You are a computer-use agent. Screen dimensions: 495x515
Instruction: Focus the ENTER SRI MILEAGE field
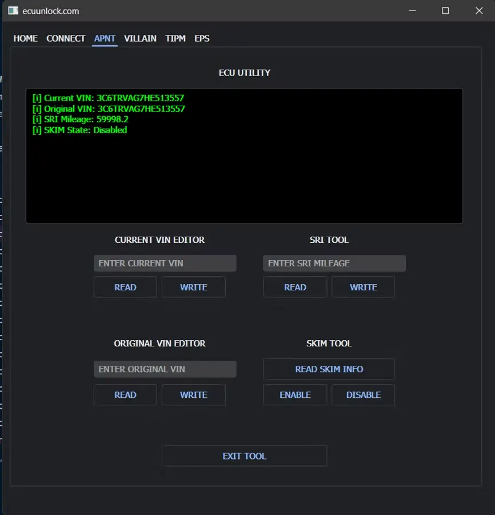tap(334, 264)
